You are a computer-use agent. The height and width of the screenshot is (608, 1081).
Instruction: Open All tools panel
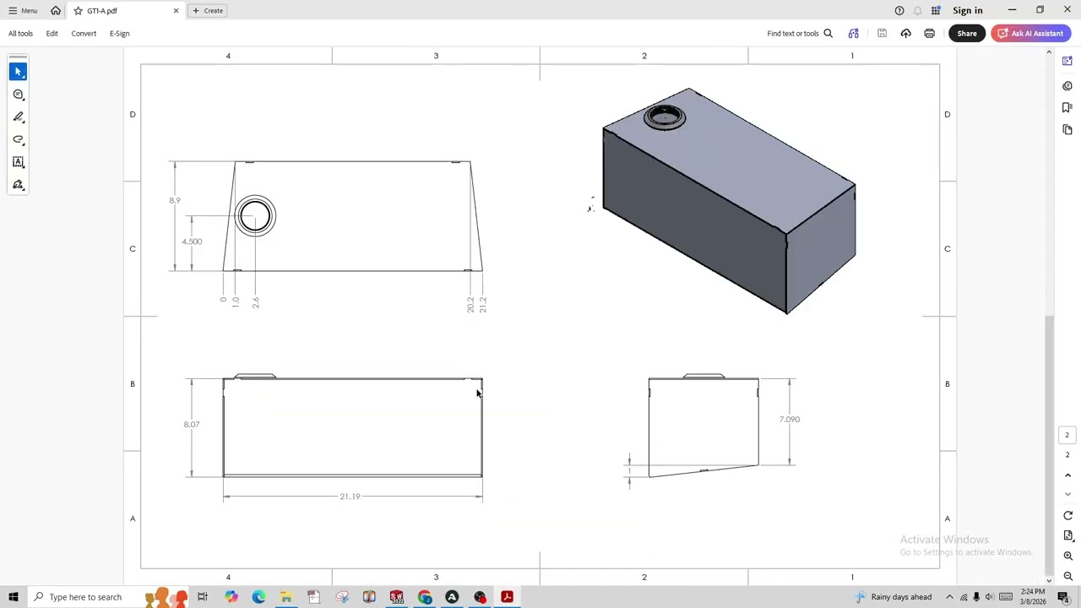[20, 33]
